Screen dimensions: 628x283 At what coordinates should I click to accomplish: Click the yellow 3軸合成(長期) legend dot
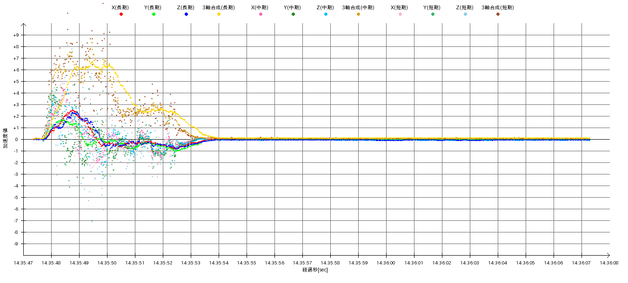[219, 14]
